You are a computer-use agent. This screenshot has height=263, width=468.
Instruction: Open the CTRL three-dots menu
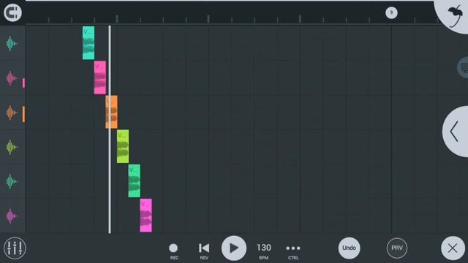pos(293,251)
